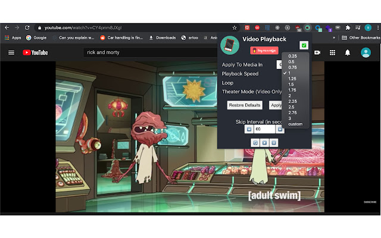Open the red round infinity extension

tap(257, 28)
